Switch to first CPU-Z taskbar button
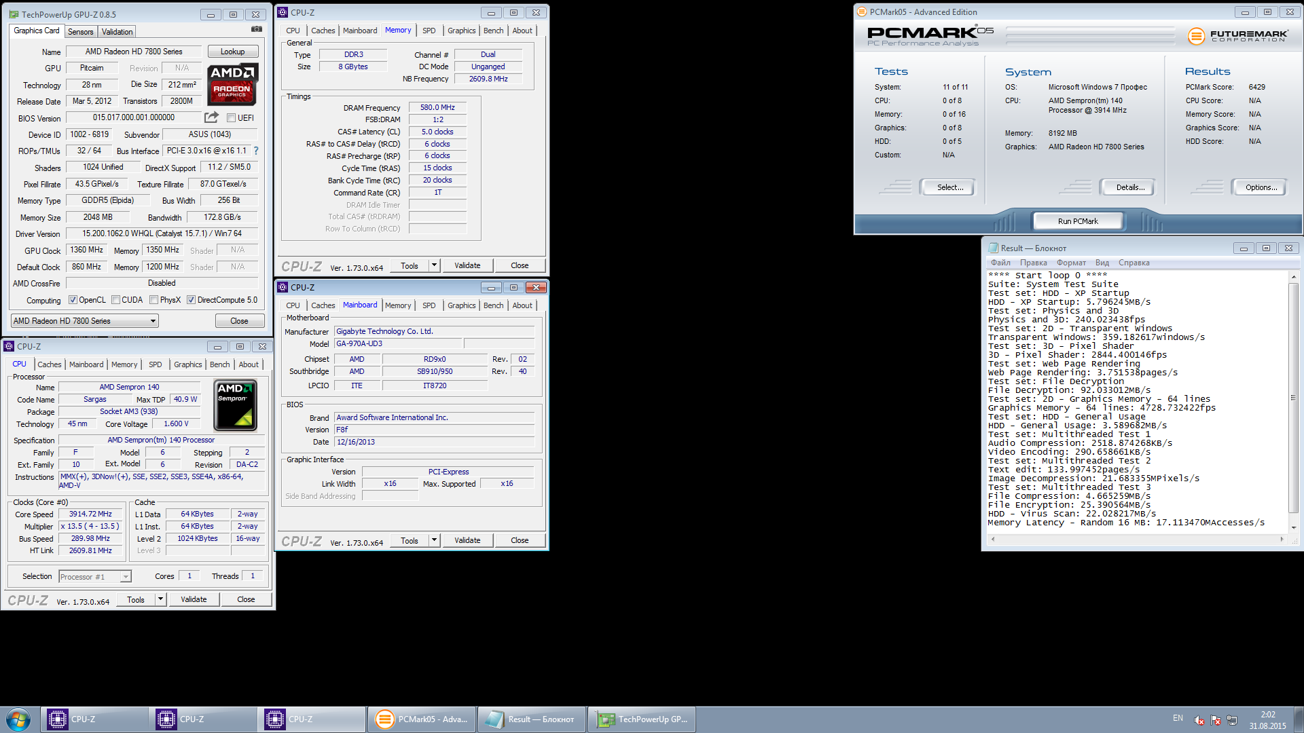 tap(94, 719)
